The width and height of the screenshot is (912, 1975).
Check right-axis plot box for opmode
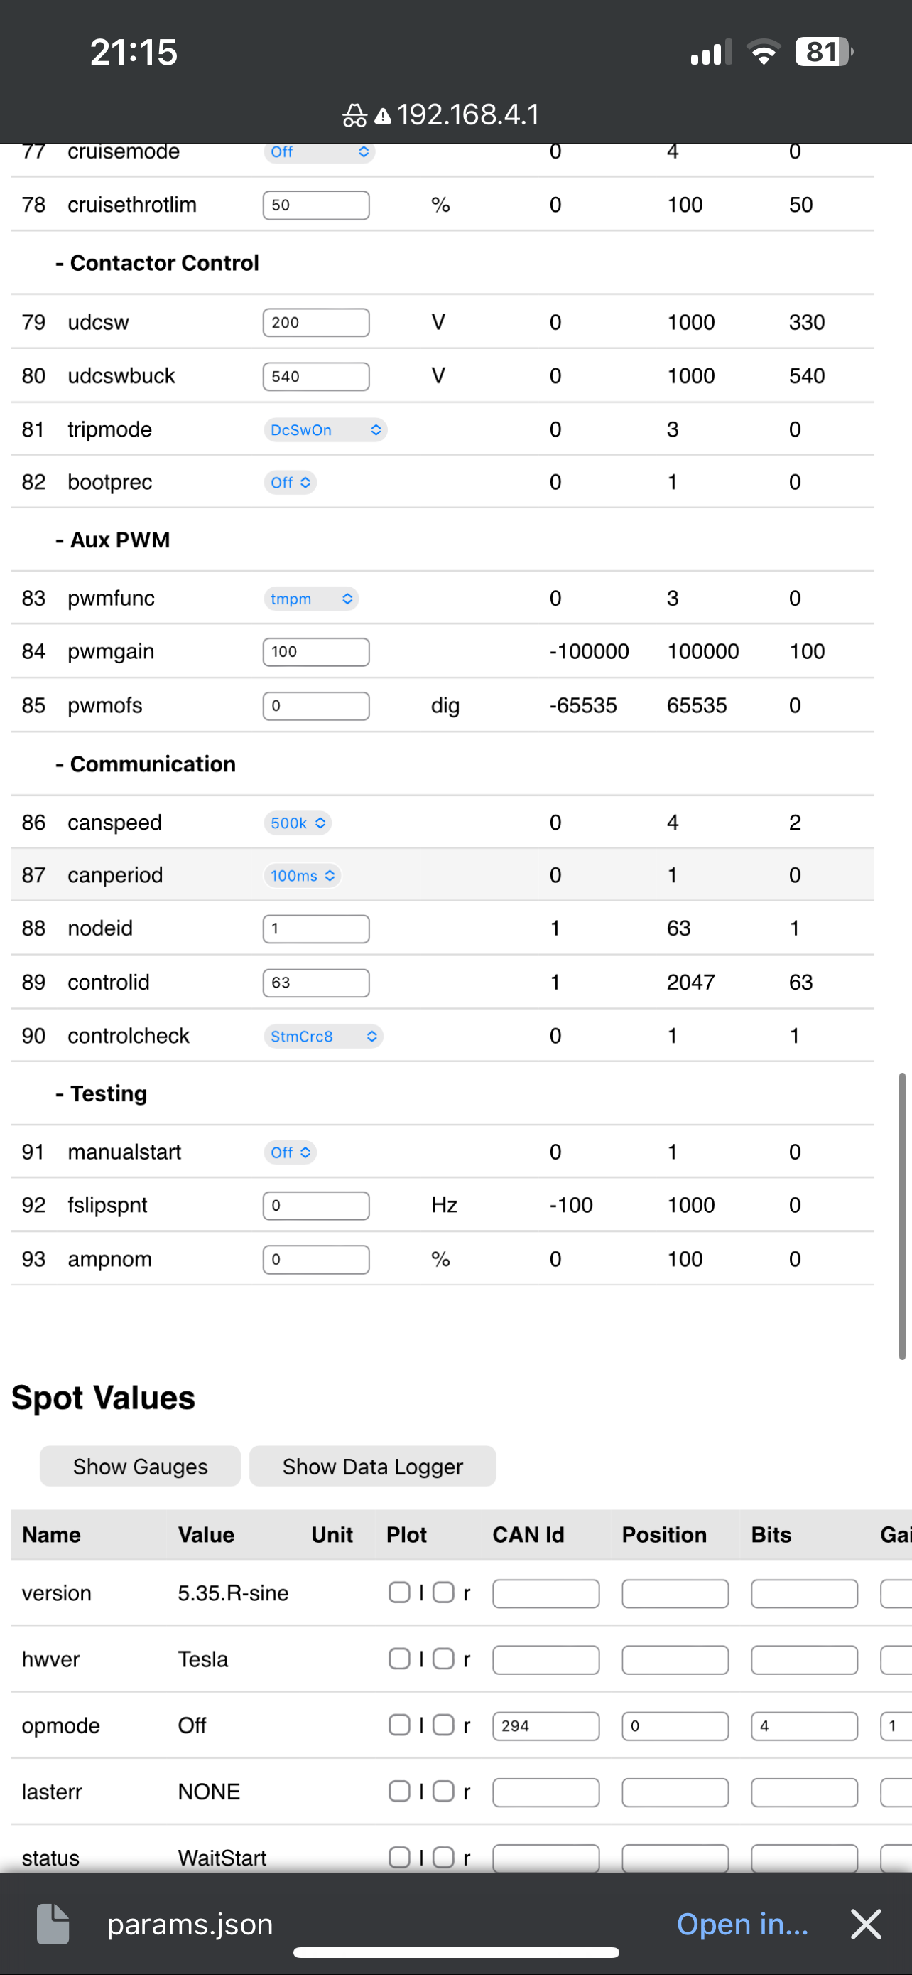(443, 1725)
